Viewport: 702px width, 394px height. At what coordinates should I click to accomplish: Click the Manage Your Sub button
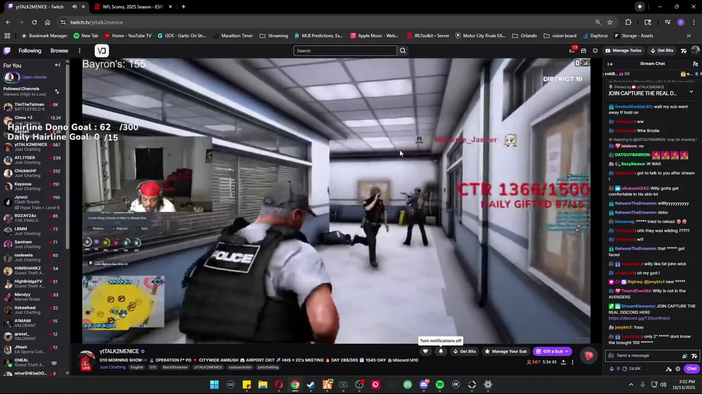pos(505,351)
